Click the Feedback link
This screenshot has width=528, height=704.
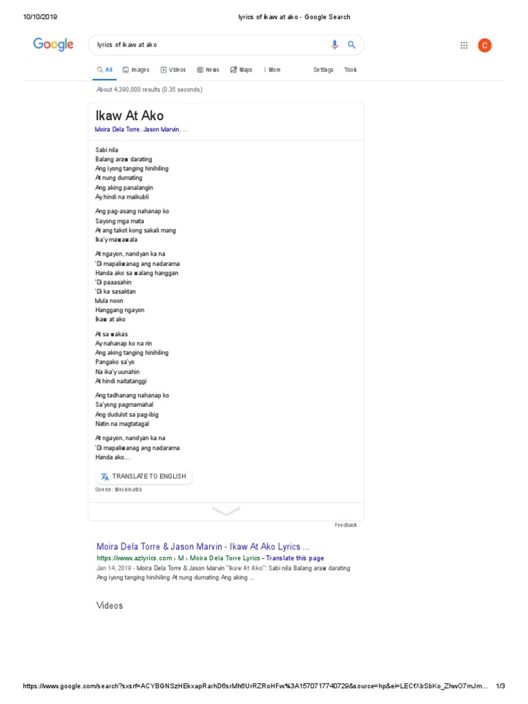(x=346, y=525)
